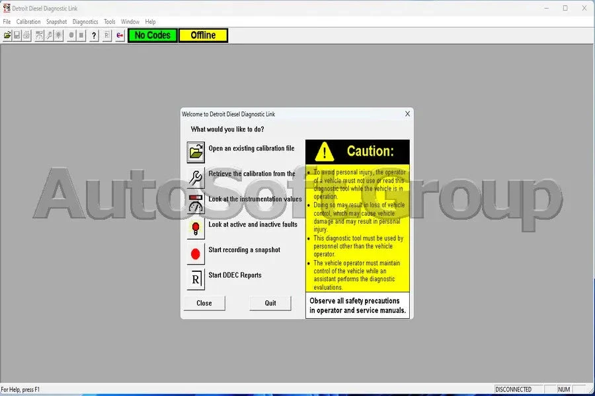Click the wrench icon to retrieve calibration
595x396 pixels.
(x=196, y=178)
